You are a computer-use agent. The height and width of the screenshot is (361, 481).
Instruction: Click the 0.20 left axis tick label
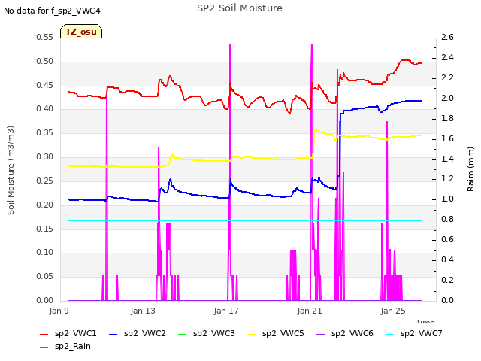45,205
